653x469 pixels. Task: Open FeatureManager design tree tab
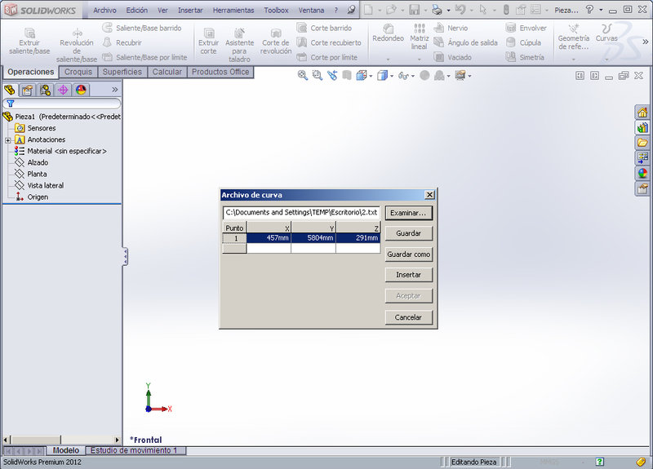pos(10,90)
